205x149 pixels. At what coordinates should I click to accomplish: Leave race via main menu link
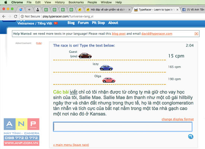pyautogui.click(x=71, y=145)
